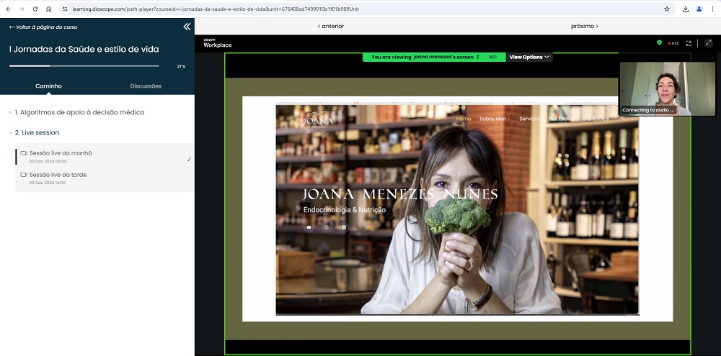
Task: Click the Zoom fullscreen expand icon
Action: pyautogui.click(x=708, y=43)
